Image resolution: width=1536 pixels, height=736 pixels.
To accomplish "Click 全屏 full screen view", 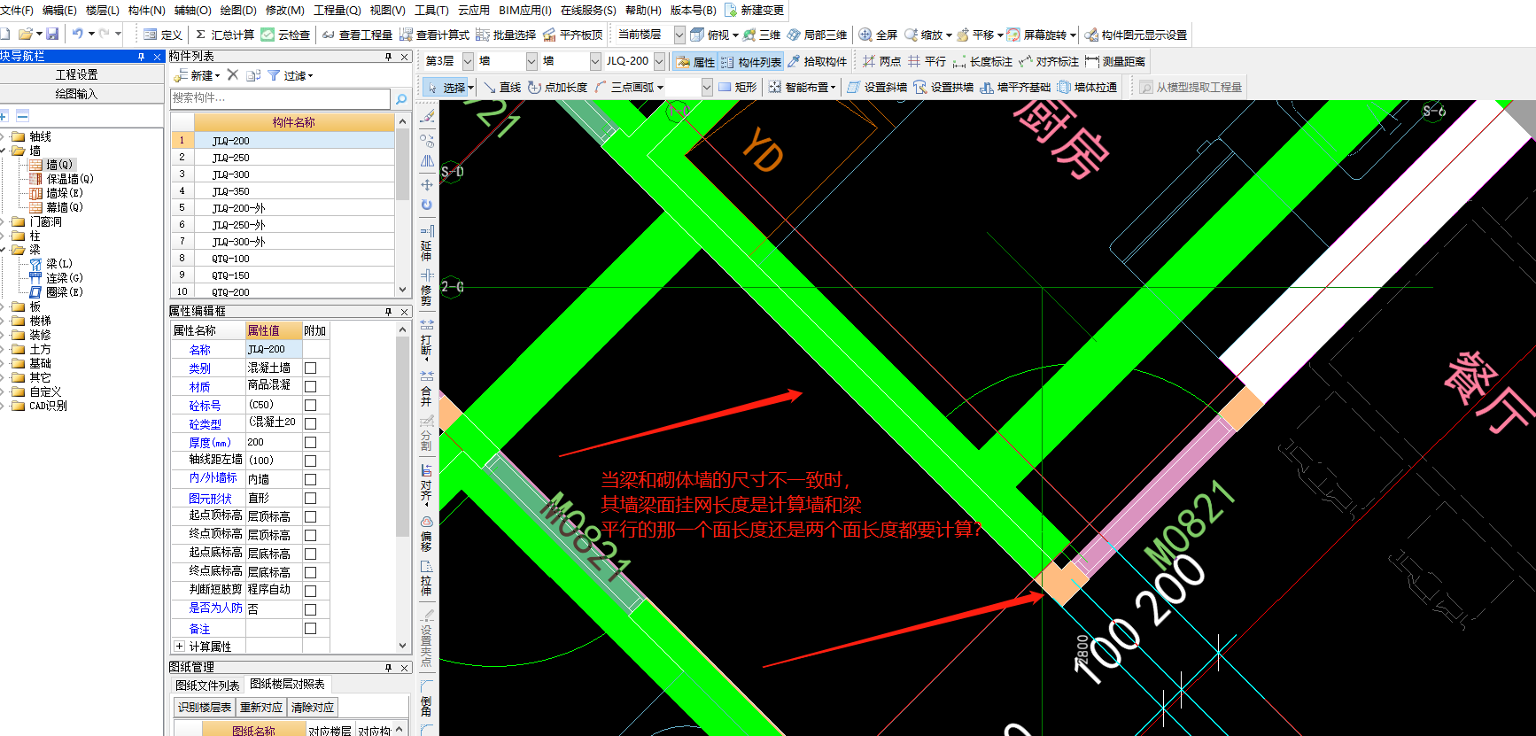I will [x=878, y=35].
